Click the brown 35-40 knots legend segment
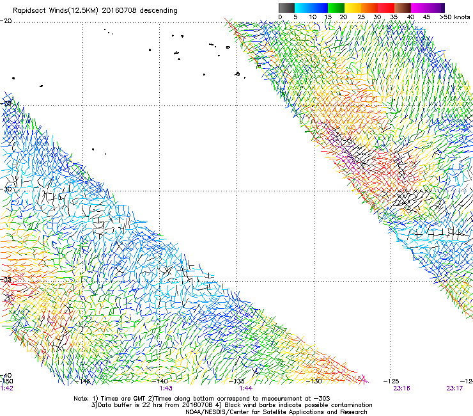 403,8
